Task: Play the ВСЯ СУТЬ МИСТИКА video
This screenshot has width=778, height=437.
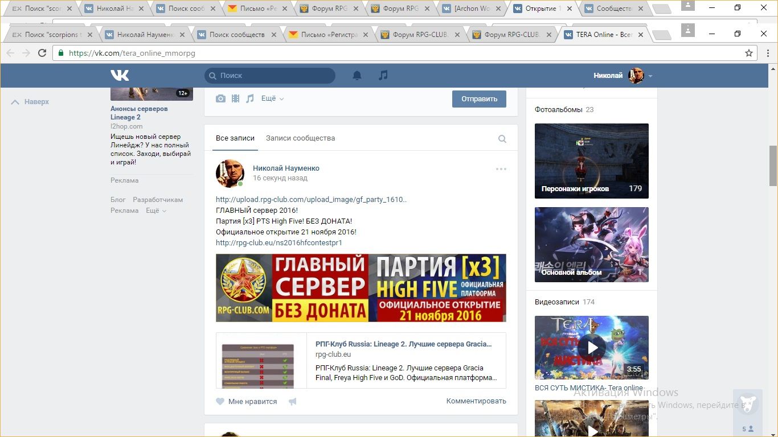Action: (592, 348)
